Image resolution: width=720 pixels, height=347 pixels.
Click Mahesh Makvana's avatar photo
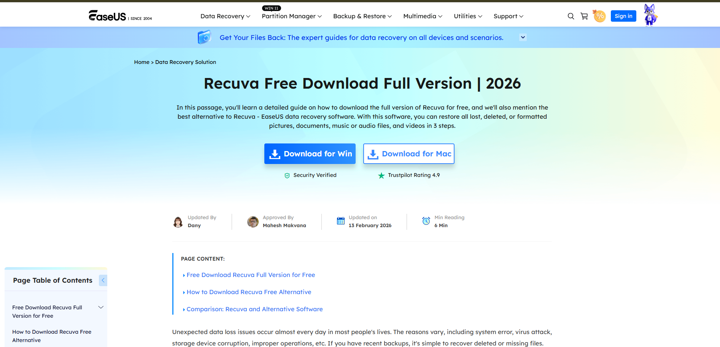coord(253,222)
